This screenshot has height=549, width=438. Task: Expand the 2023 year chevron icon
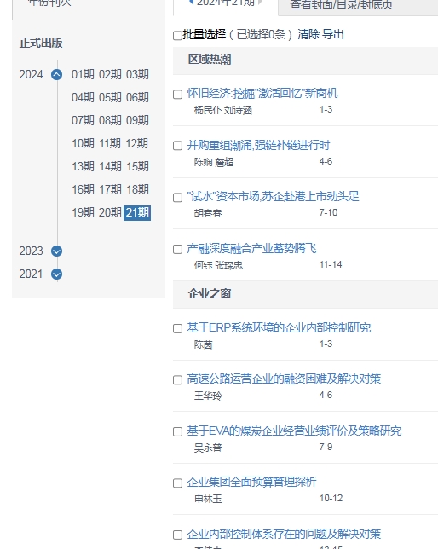(57, 251)
